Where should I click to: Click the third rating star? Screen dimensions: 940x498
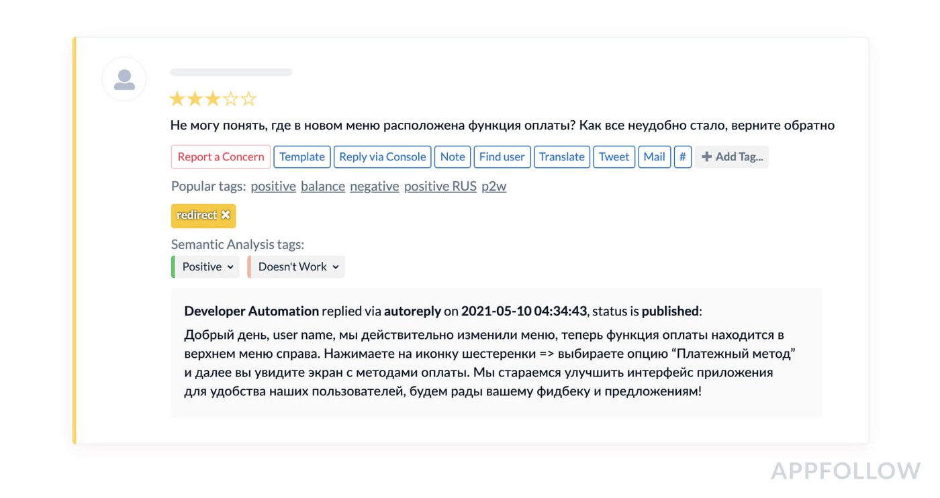click(213, 99)
